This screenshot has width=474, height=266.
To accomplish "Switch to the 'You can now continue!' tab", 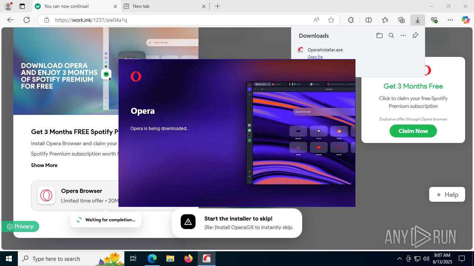I will point(76,6).
